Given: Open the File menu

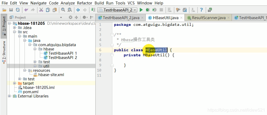Looking at the screenshot, I should click(4, 3).
